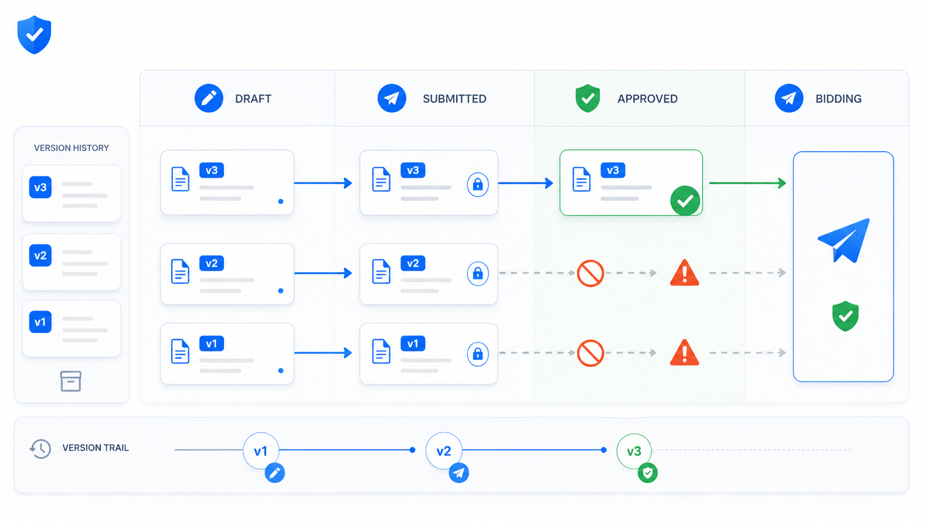The height and width of the screenshot is (522, 927).
Task: Click the VERSION TRAIL label
Action: (x=95, y=448)
